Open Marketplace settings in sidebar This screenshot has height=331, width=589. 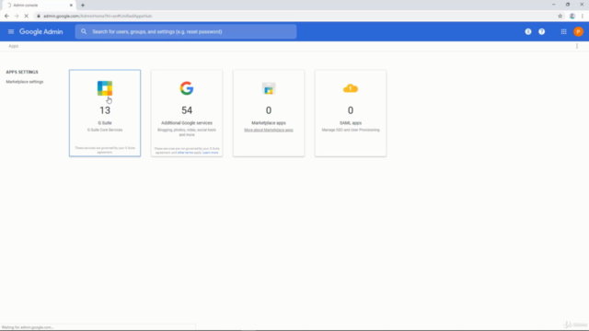(x=25, y=82)
